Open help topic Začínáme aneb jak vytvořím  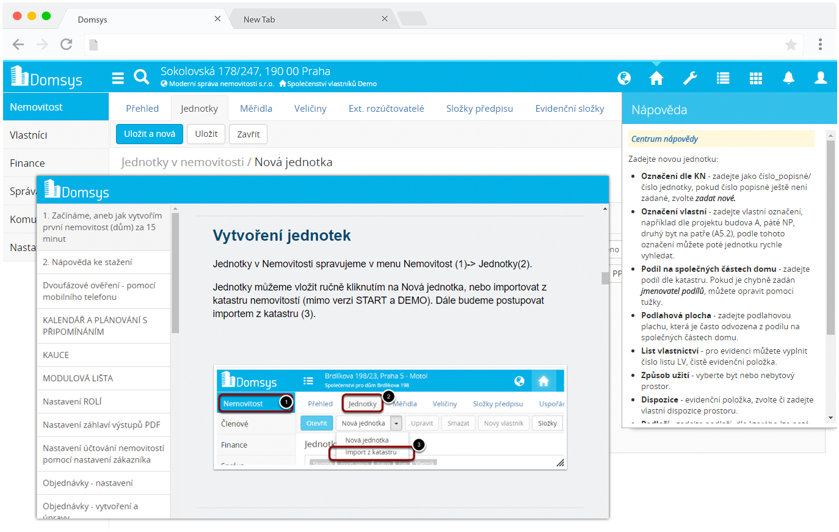103,227
